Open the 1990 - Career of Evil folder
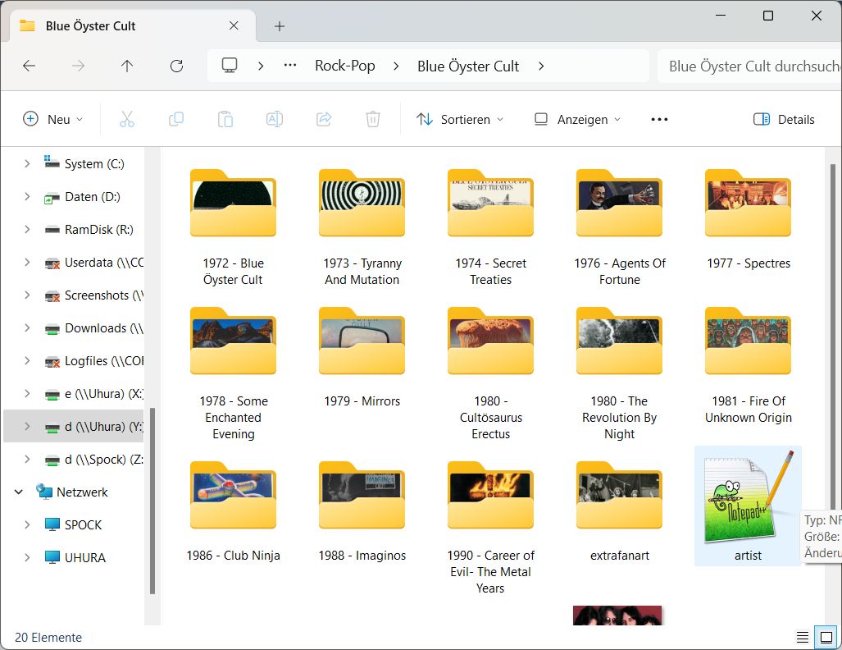Image resolution: width=842 pixels, height=650 pixels. 491,528
